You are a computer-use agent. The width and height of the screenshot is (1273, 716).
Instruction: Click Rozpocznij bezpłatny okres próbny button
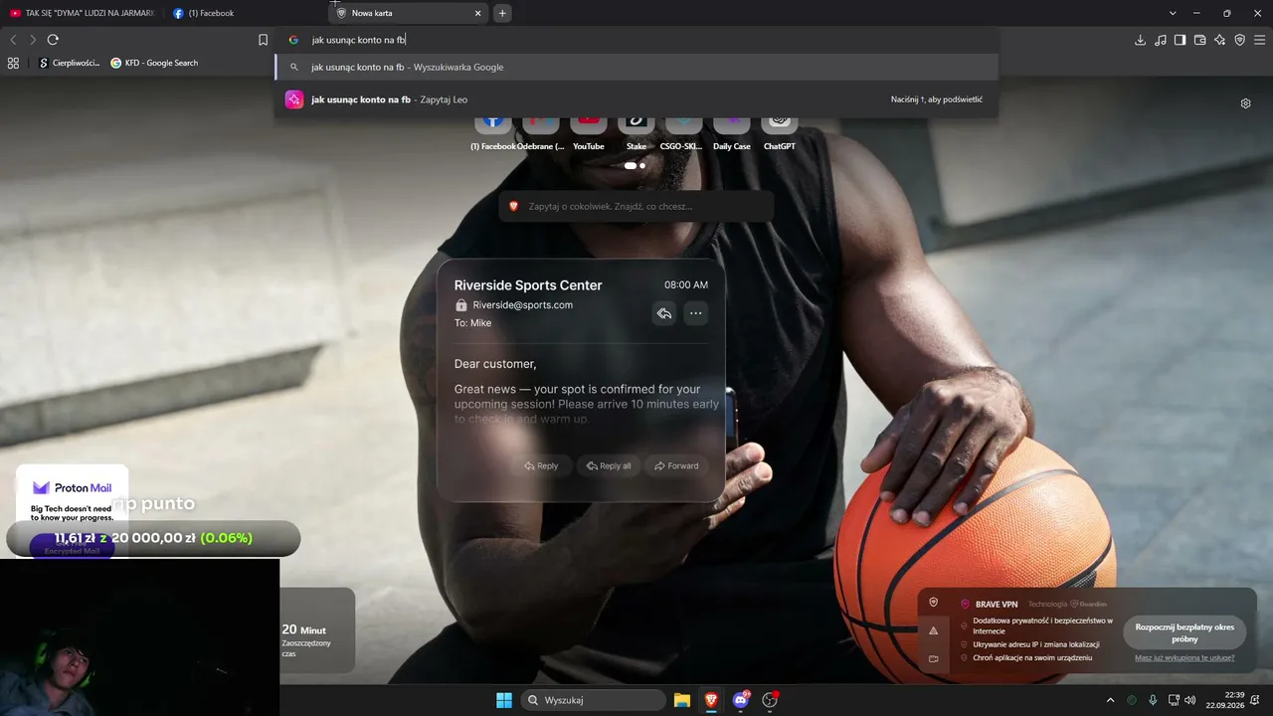point(1184,632)
